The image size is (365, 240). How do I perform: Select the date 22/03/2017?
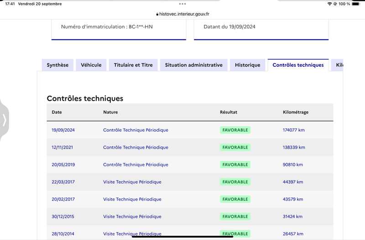(x=63, y=182)
